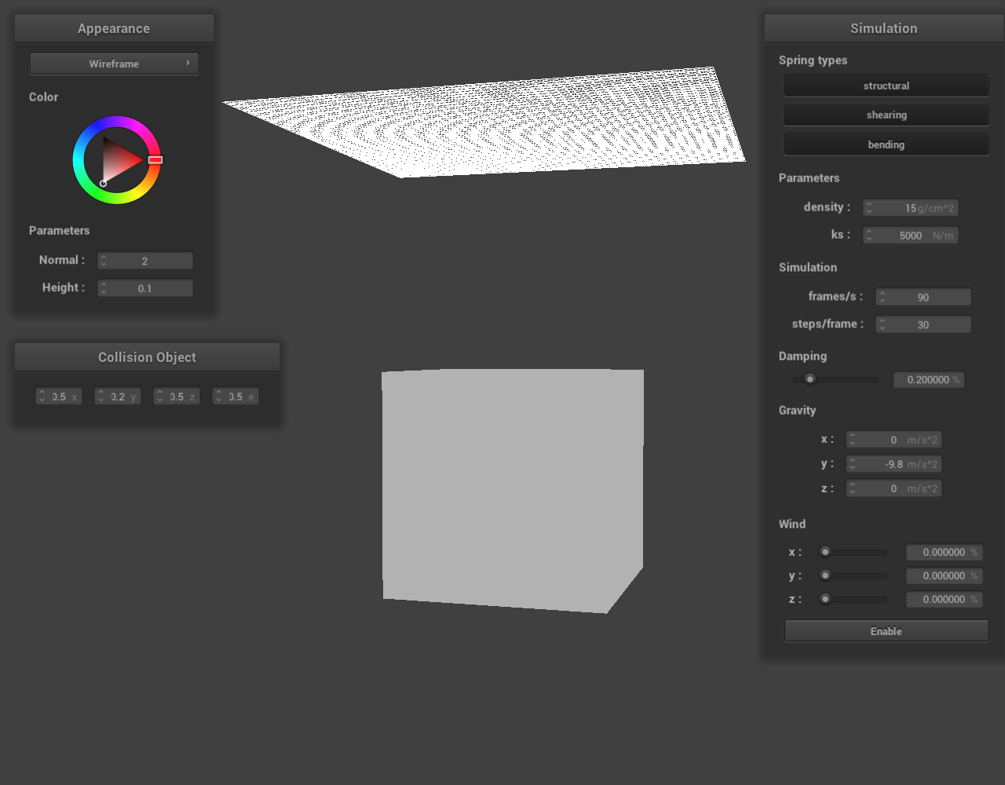Click the frames/s stepper arrows
Viewport: 1005px width, 785px height.
(882, 297)
